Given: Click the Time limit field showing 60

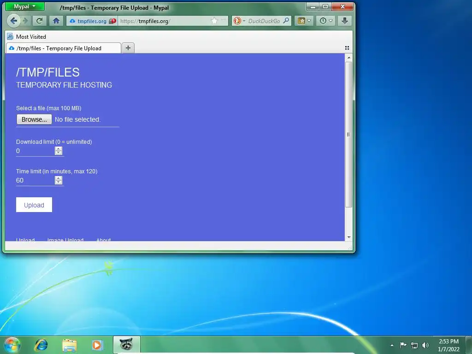Looking at the screenshot, I should [x=35, y=180].
